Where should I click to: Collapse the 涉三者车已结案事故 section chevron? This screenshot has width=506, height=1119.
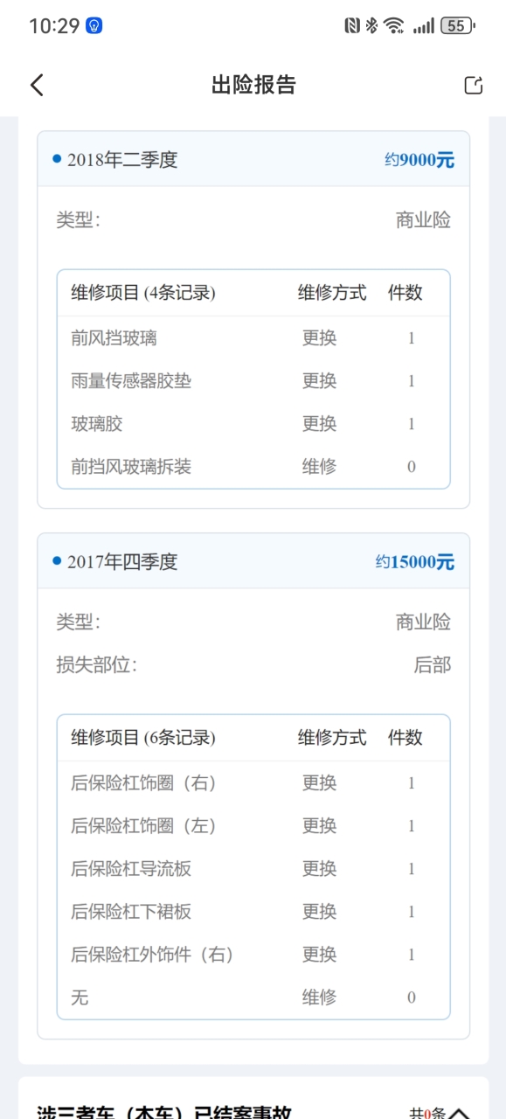pyautogui.click(x=459, y=1113)
